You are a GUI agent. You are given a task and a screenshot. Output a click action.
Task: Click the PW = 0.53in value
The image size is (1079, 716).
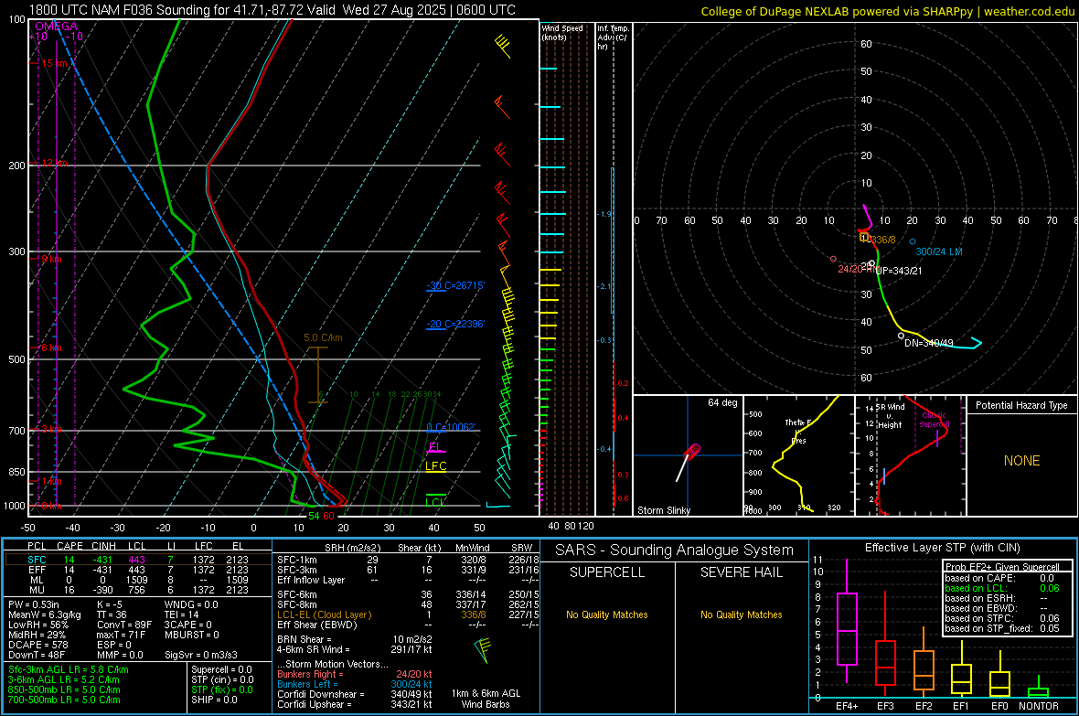point(33,604)
